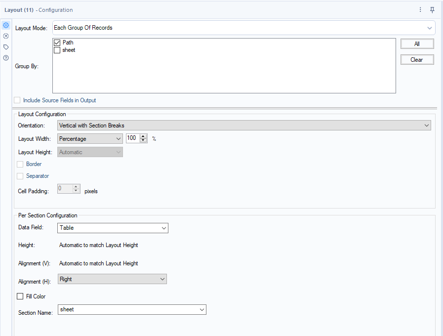This screenshot has height=336, width=443.
Task: Open the Data Field dropdown showing Table
Action: [164, 228]
